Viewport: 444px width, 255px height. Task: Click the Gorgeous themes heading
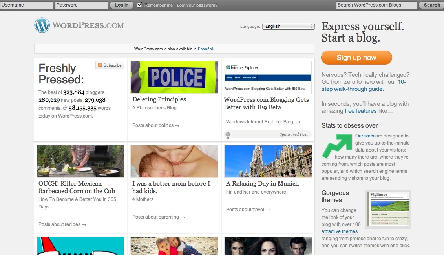click(335, 196)
